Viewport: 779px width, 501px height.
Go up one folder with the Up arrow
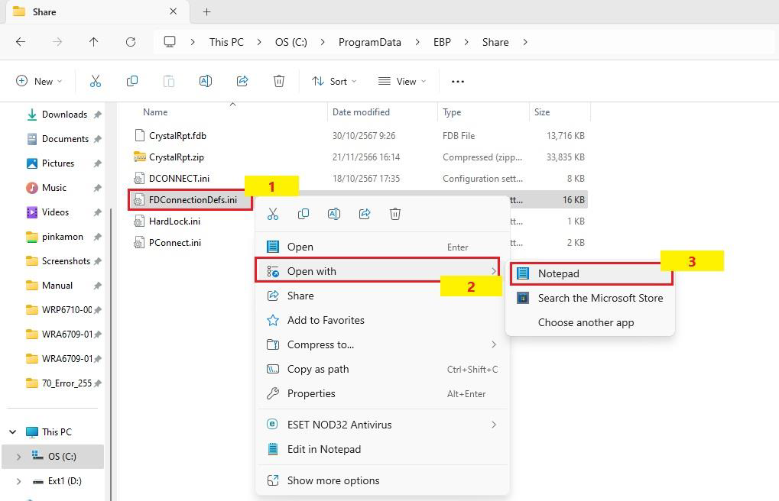point(94,42)
